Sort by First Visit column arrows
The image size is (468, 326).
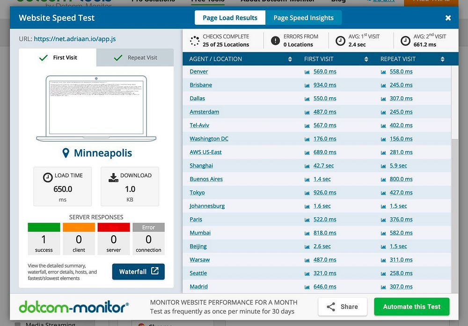[366, 59]
